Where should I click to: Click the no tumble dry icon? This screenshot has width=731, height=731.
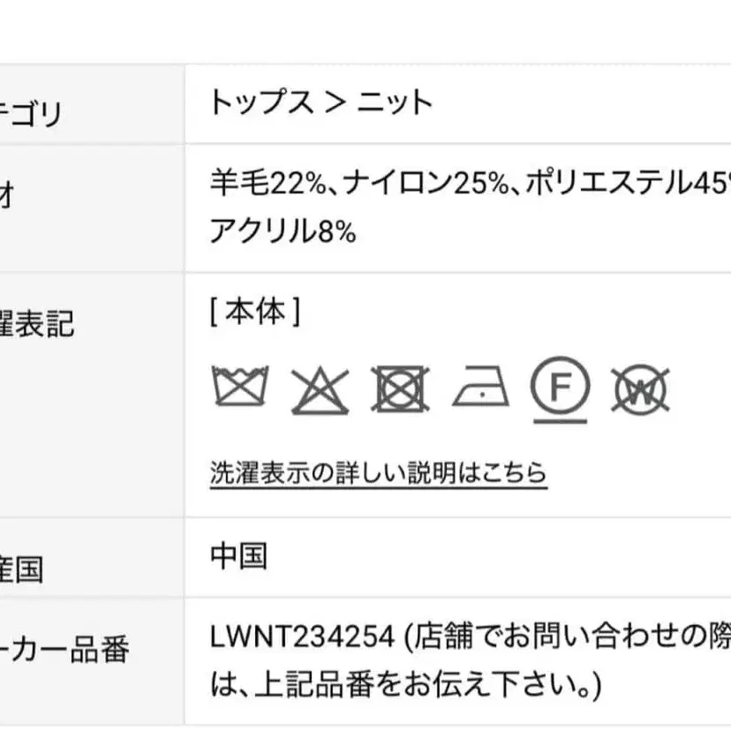tap(400, 388)
